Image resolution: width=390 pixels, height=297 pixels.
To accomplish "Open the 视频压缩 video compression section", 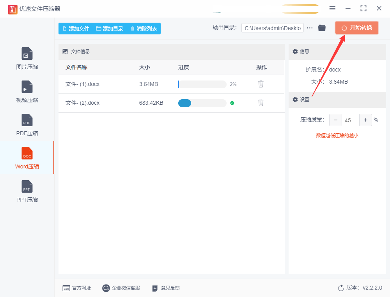I will (27, 91).
